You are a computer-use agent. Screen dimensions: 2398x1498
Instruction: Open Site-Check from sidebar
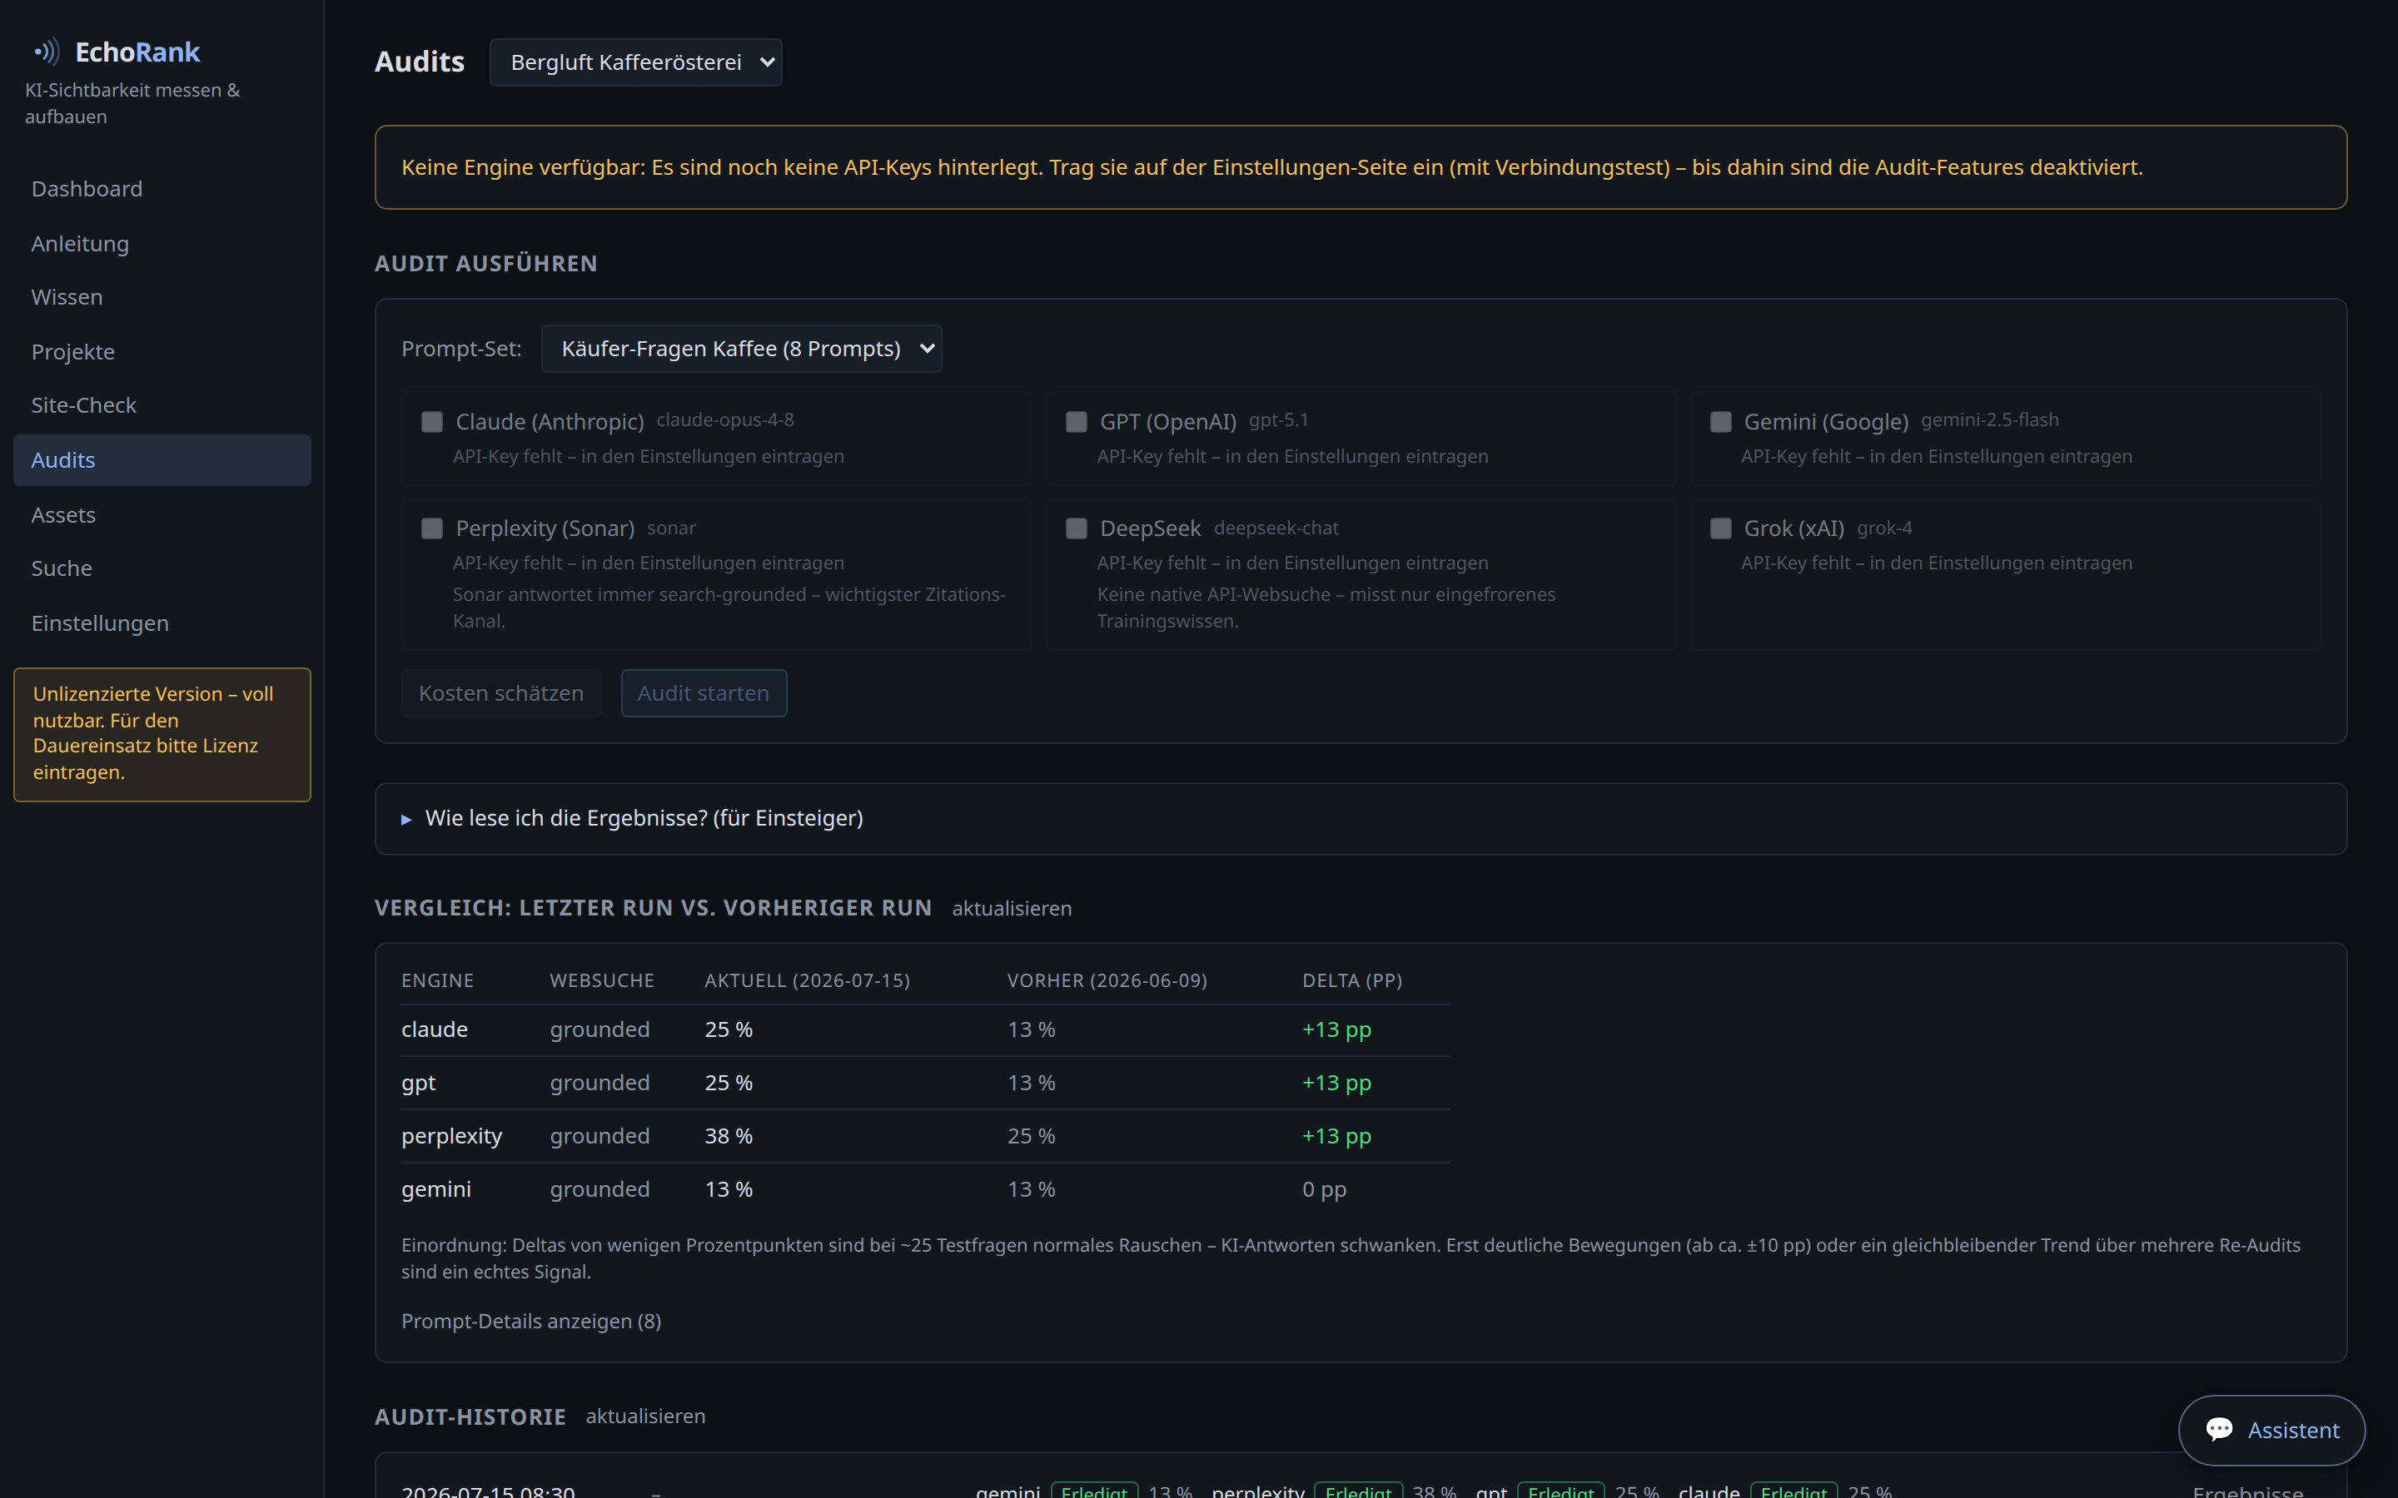[x=162, y=405]
